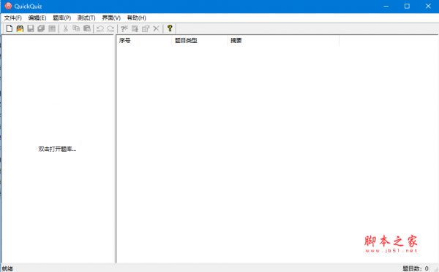The width and height of the screenshot is (439, 272).
Task: Click the Copy toolbar icon
Action: 76,28
